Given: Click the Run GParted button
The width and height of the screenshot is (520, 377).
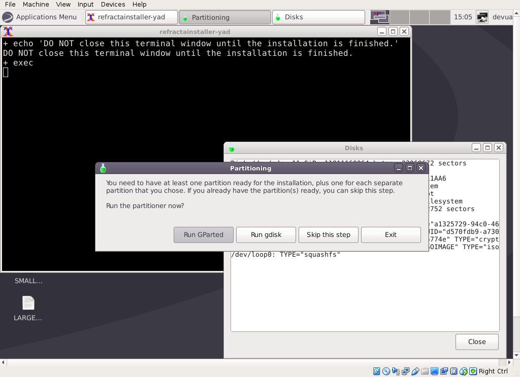Looking at the screenshot, I should pos(204,235).
